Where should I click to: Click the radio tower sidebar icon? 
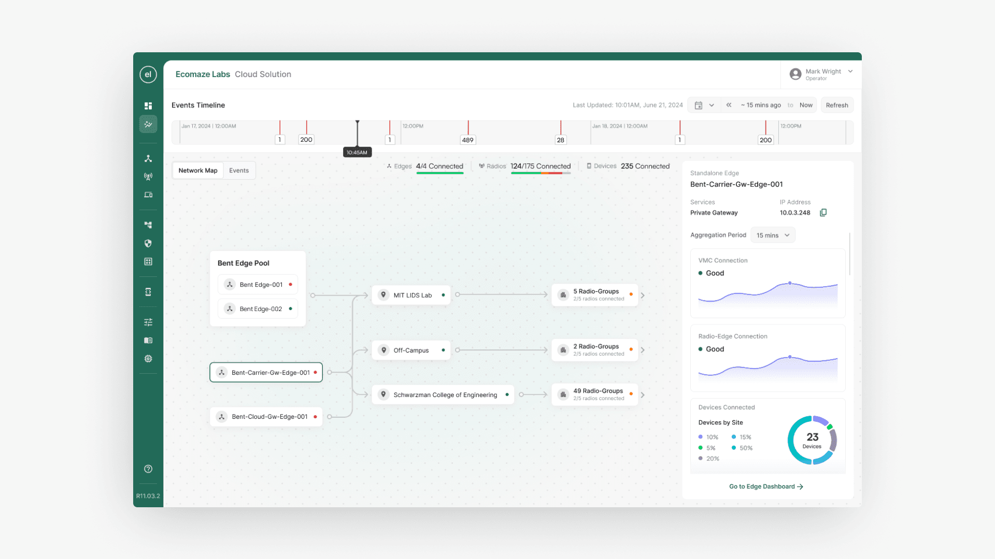[x=148, y=176]
